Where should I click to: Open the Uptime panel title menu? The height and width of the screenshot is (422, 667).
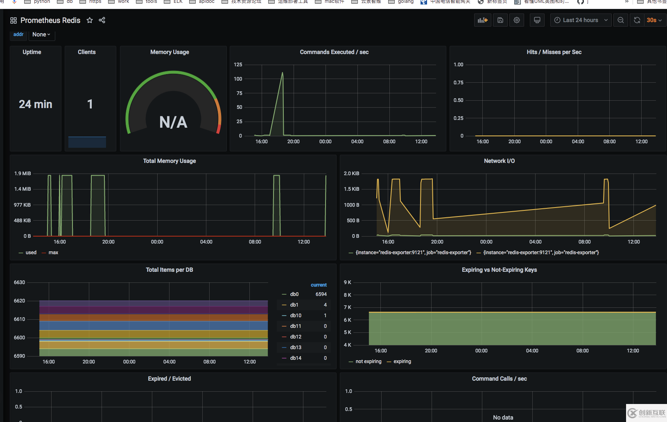[32, 52]
